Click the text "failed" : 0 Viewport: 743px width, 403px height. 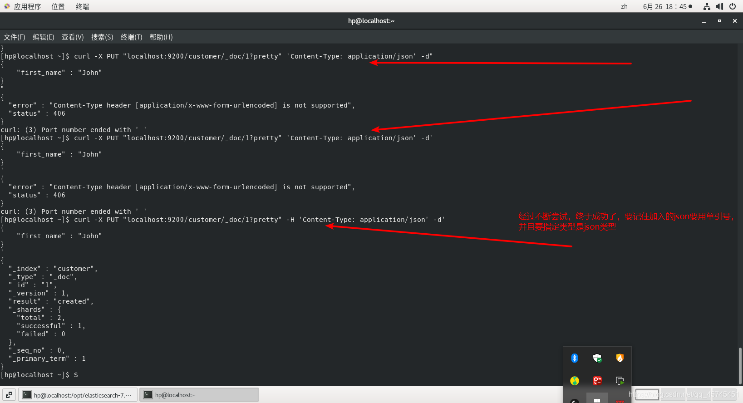tap(41, 334)
